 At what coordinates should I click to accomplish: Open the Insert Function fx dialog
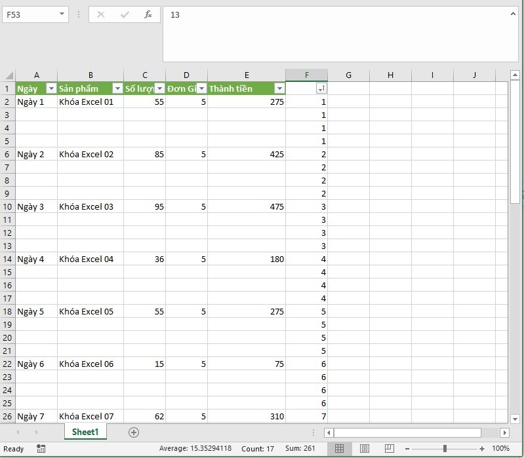click(148, 14)
